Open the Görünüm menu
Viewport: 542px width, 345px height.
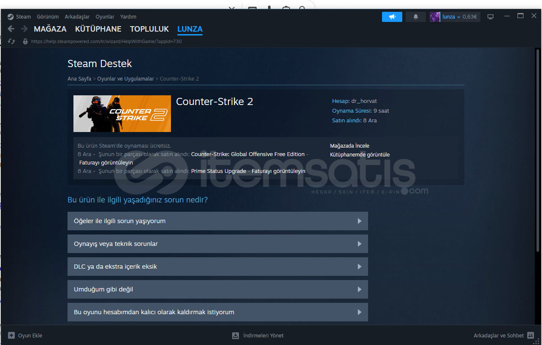[x=48, y=17]
